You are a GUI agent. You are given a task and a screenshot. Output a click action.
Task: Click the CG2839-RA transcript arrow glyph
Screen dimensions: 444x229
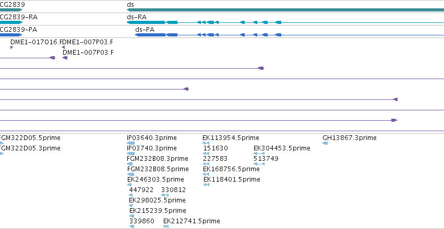11,22
